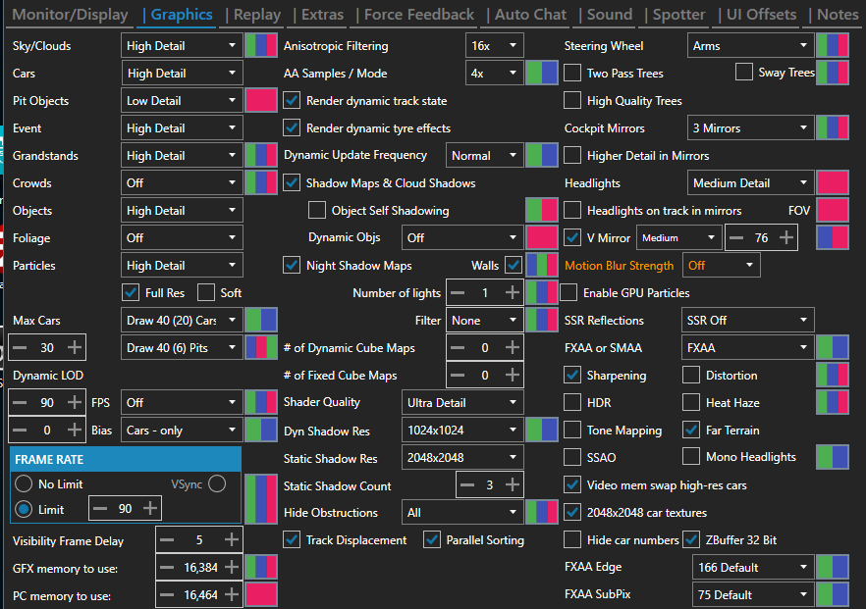Toggle Sharpening checkbox
866x609 pixels.
(572, 375)
